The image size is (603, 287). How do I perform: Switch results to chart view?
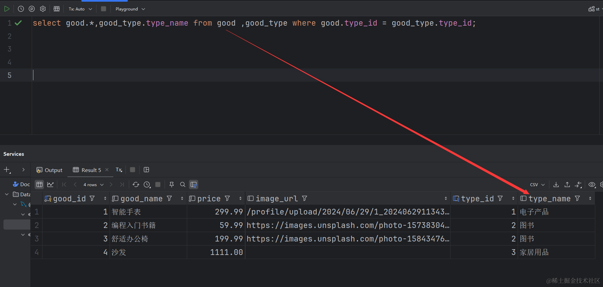point(50,184)
